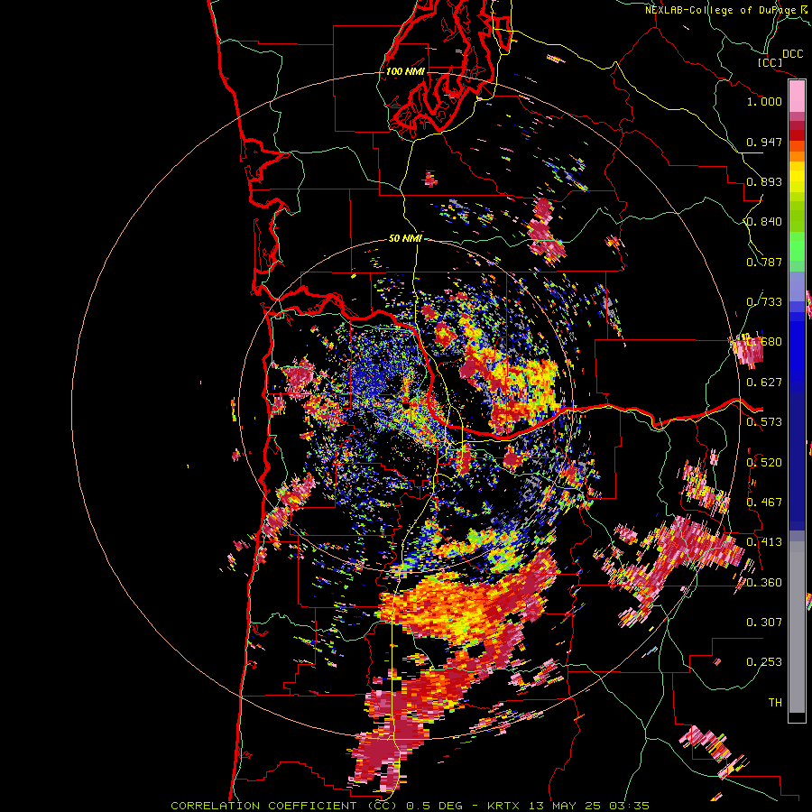The image size is (812, 812).
Task: Click the 0.947 scale label
Action: pos(764,142)
